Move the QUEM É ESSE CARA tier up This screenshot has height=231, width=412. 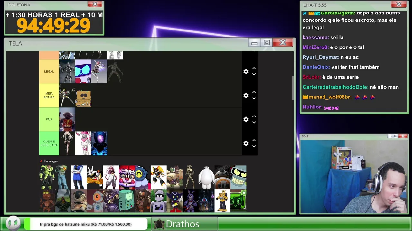coord(254,140)
